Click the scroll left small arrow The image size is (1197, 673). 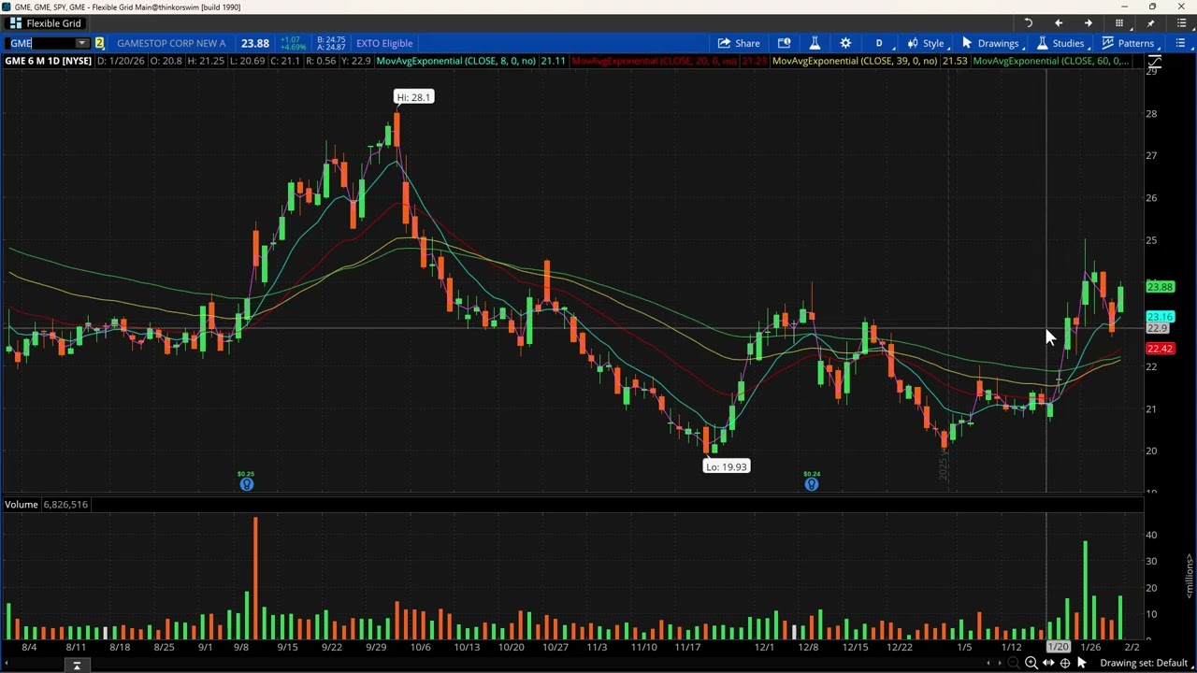(x=988, y=664)
